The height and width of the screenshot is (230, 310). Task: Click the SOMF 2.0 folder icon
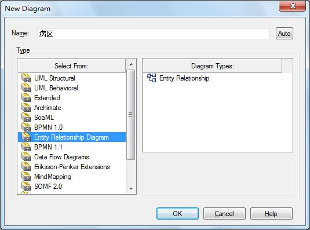click(26, 187)
